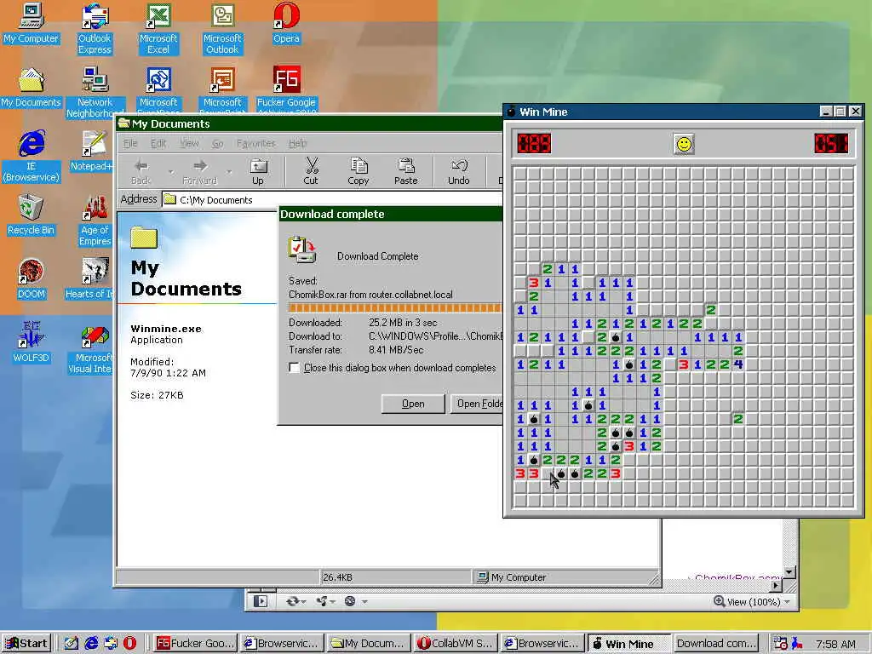This screenshot has height=654, width=872.
Task: Select the Network Neighborhood desktop icon
Action: (x=95, y=92)
